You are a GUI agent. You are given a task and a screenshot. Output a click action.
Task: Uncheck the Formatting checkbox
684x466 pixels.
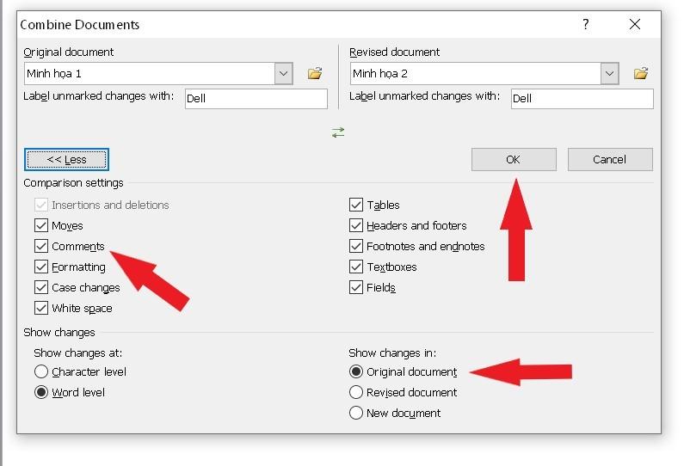[41, 267]
